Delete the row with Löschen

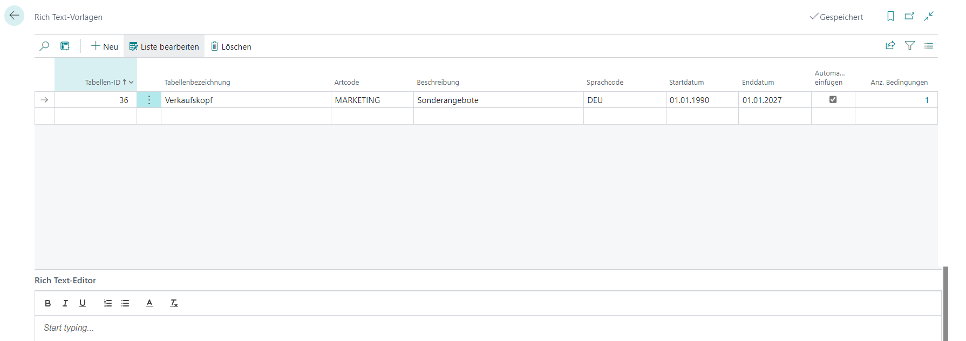pyautogui.click(x=231, y=46)
